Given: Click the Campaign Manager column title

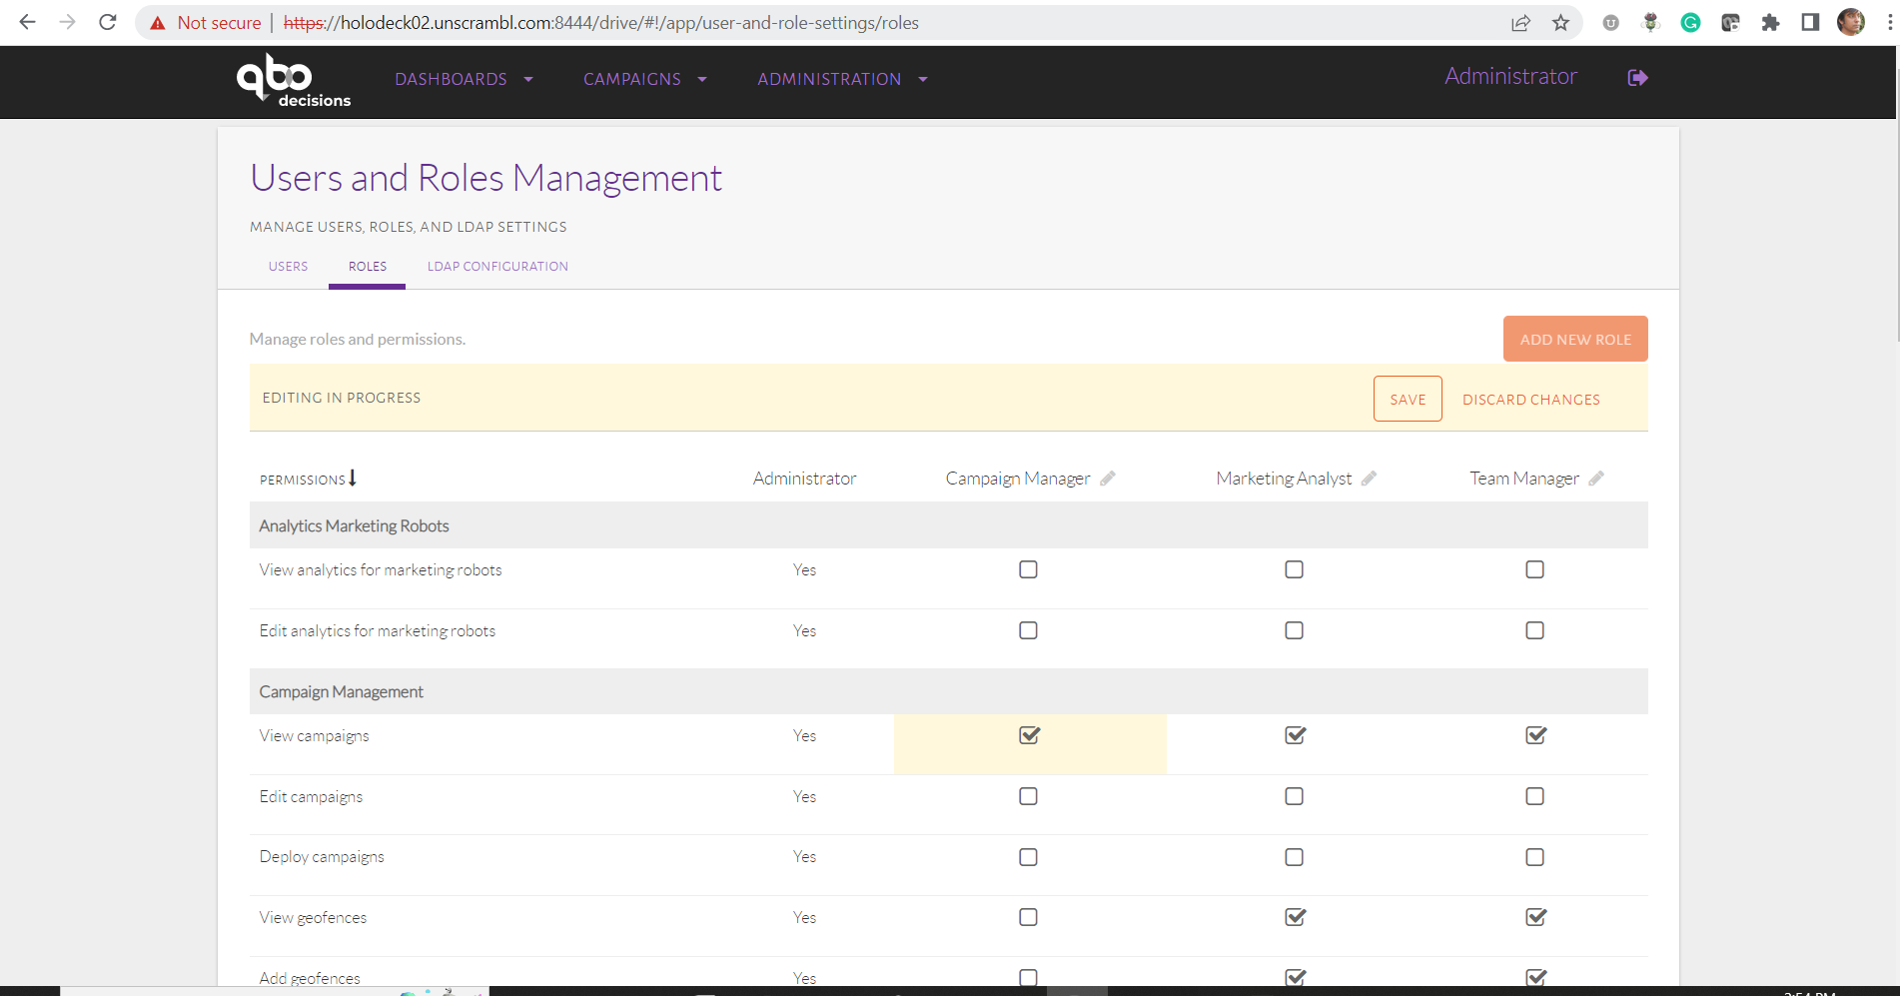Looking at the screenshot, I should 1017,479.
